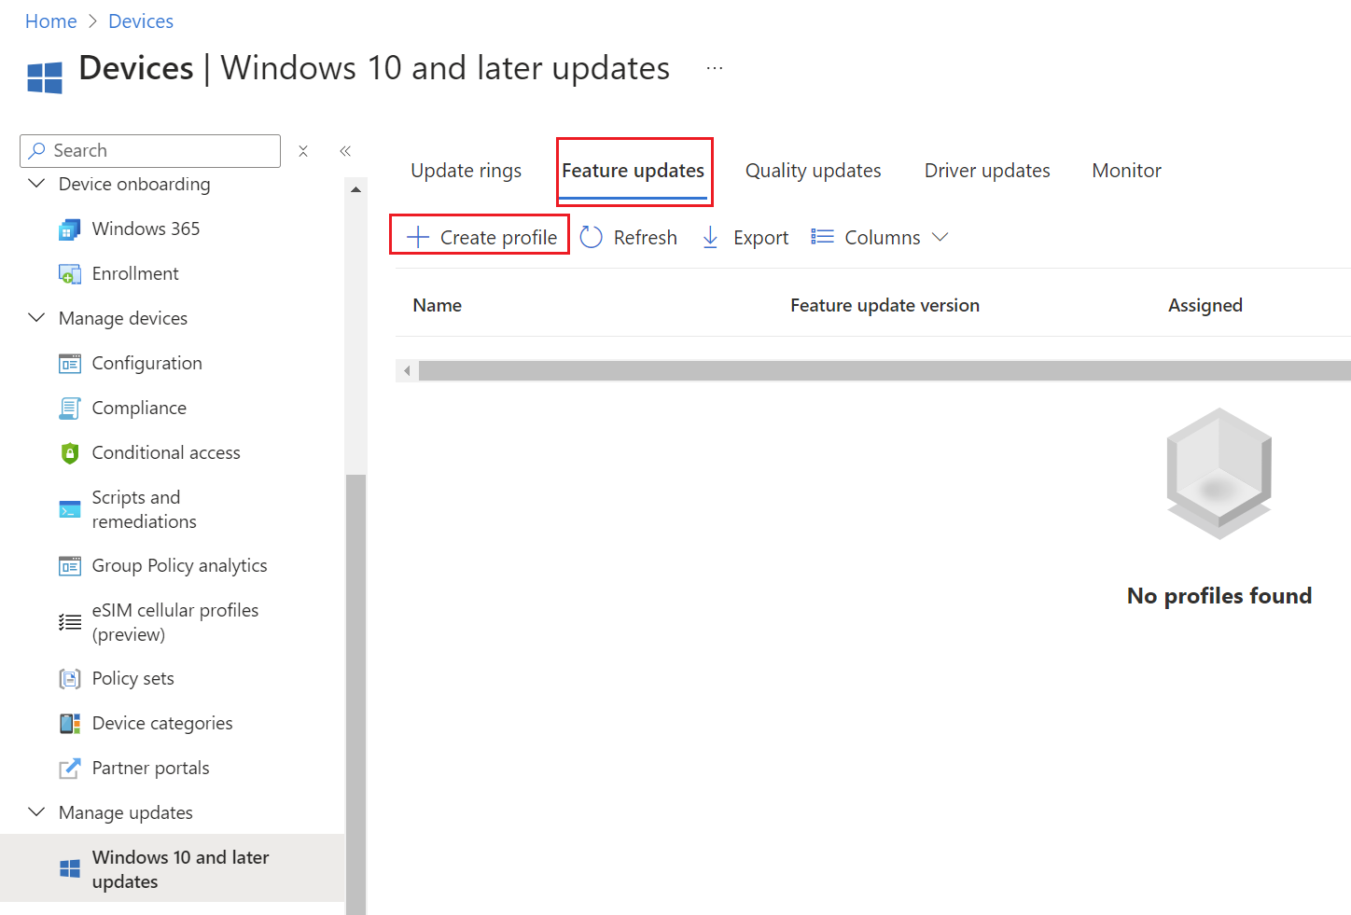Image resolution: width=1351 pixels, height=915 pixels.
Task: Export the profiles list
Action: tap(745, 238)
